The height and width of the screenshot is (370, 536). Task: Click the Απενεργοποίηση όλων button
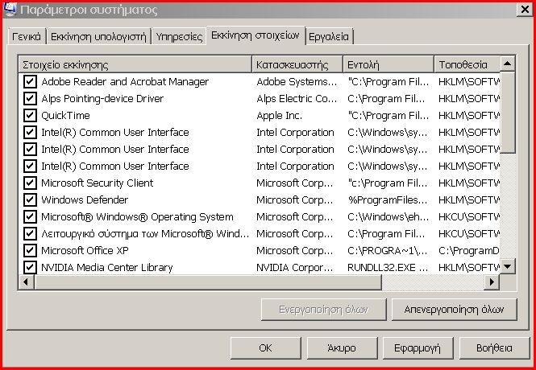(454, 310)
